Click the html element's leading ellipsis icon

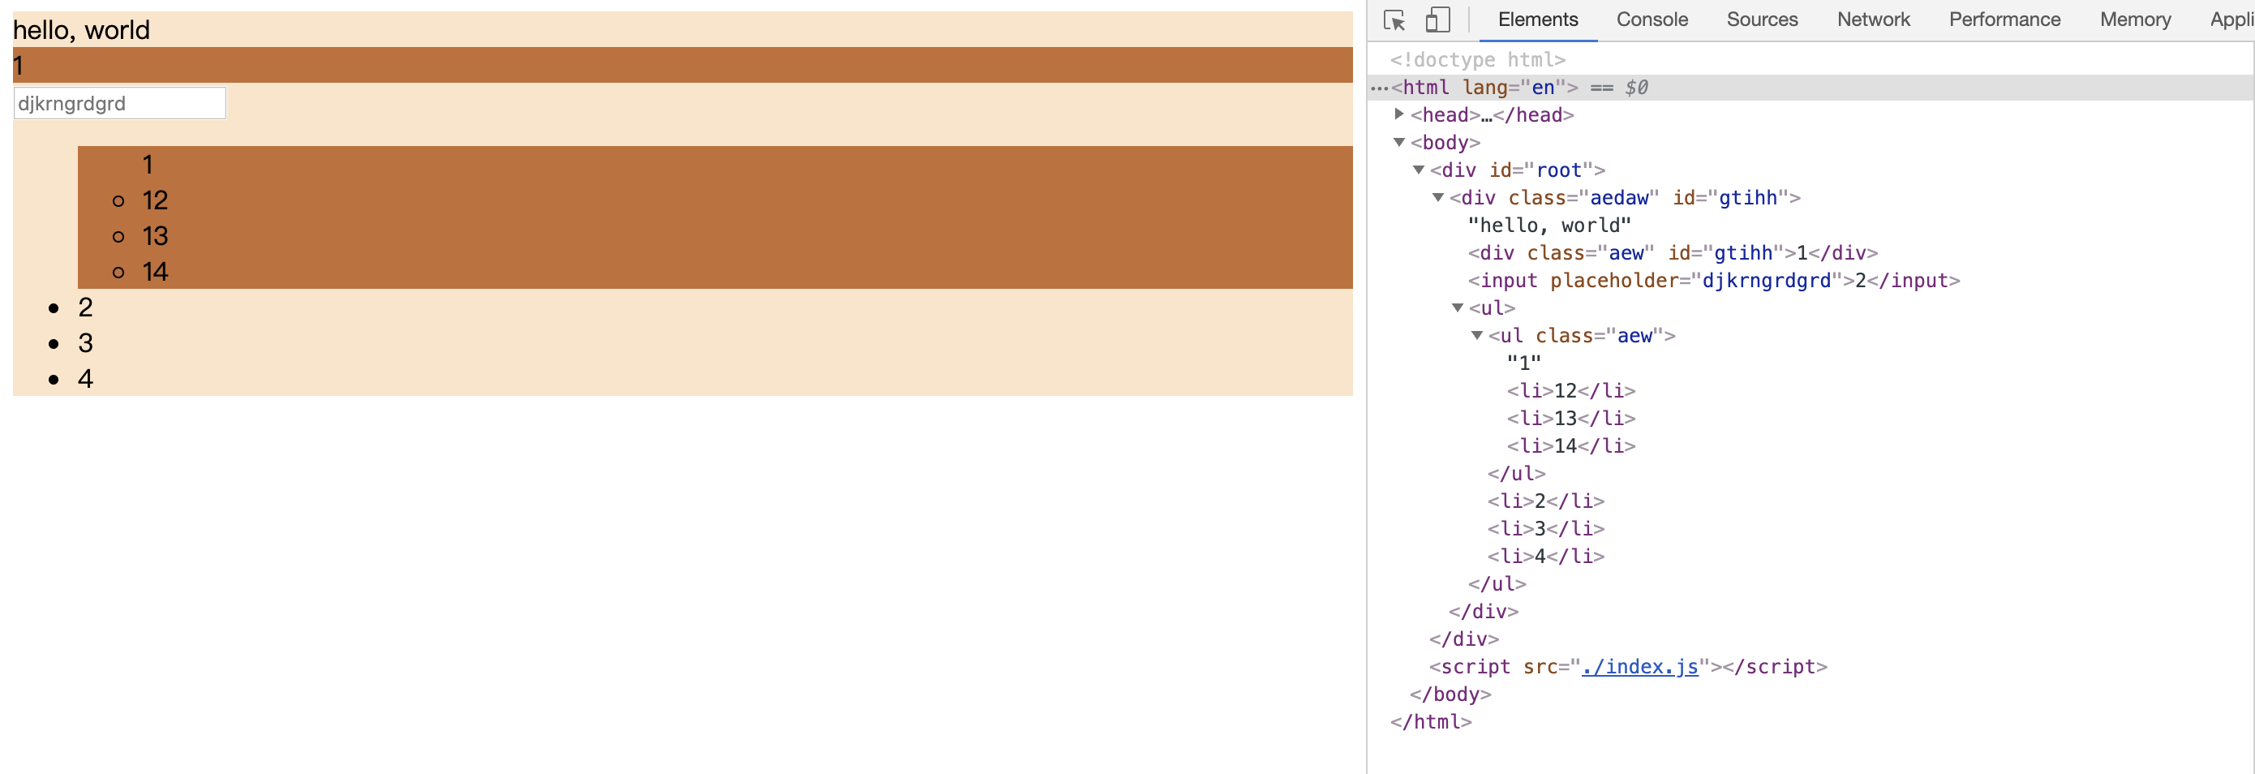click(x=1380, y=88)
